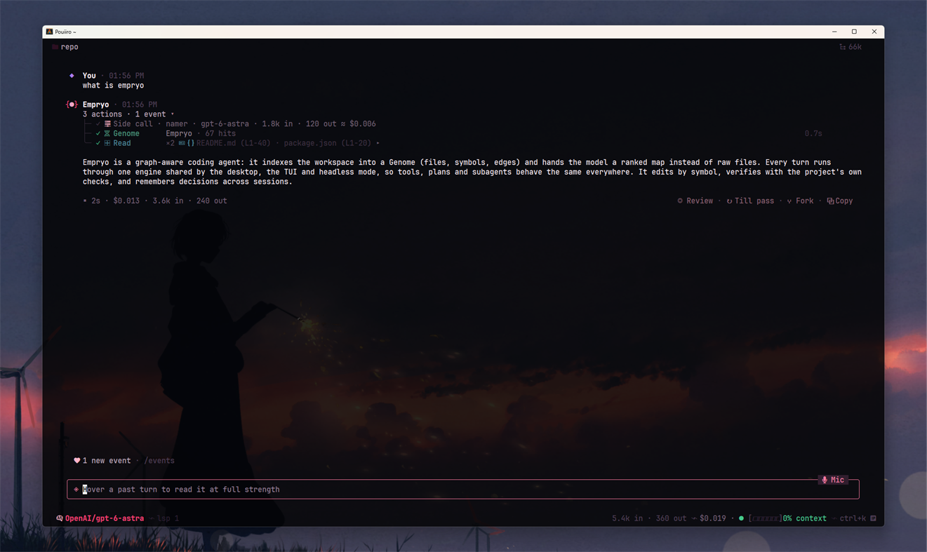Click the Empryo agent avatar icon
The image size is (927, 552).
(x=72, y=105)
